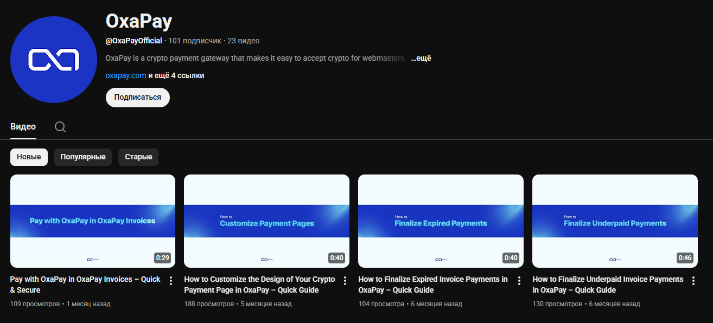Open the Finalize Expired Payments video thumbnail

point(441,221)
